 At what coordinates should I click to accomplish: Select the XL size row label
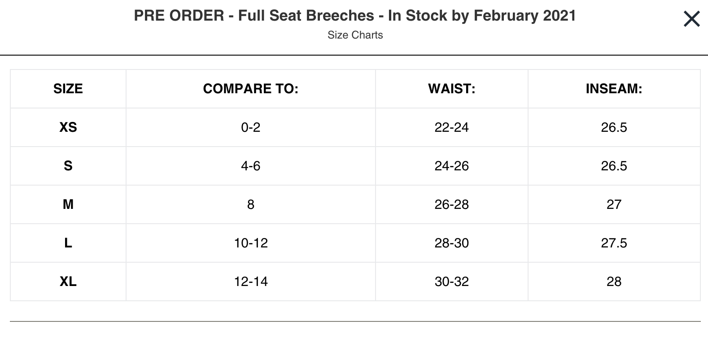pyautogui.click(x=68, y=282)
